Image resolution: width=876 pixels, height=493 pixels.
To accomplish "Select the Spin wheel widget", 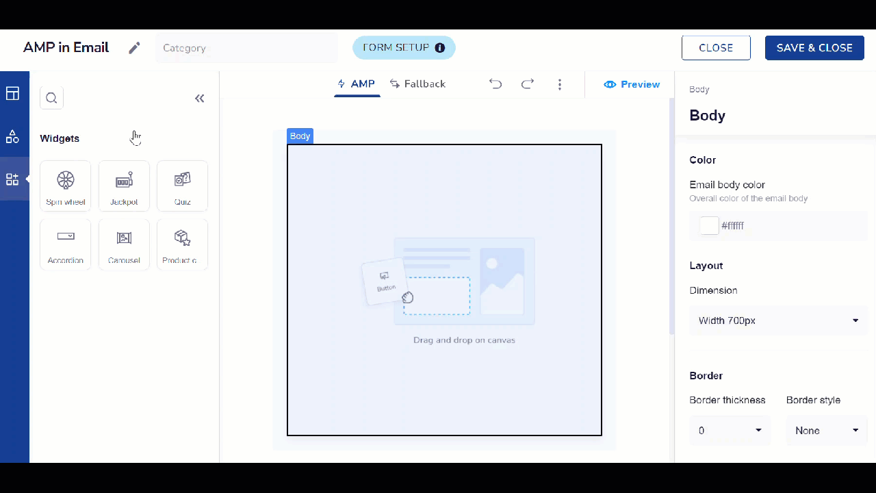I will coord(65,185).
